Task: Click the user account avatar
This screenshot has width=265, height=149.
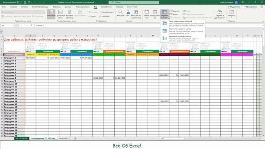Action: (x=236, y=2)
